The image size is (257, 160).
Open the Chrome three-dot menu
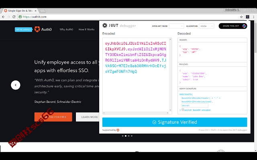point(254,17)
